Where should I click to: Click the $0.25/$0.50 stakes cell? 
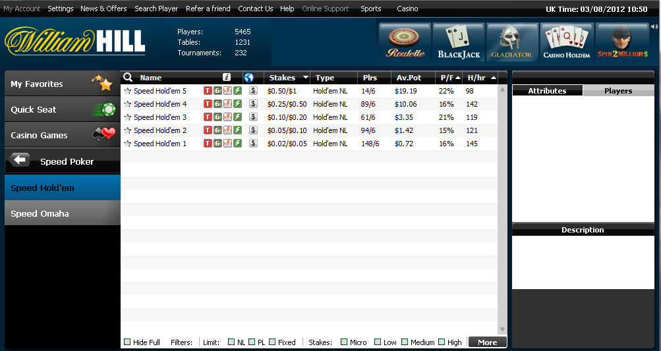coord(287,104)
